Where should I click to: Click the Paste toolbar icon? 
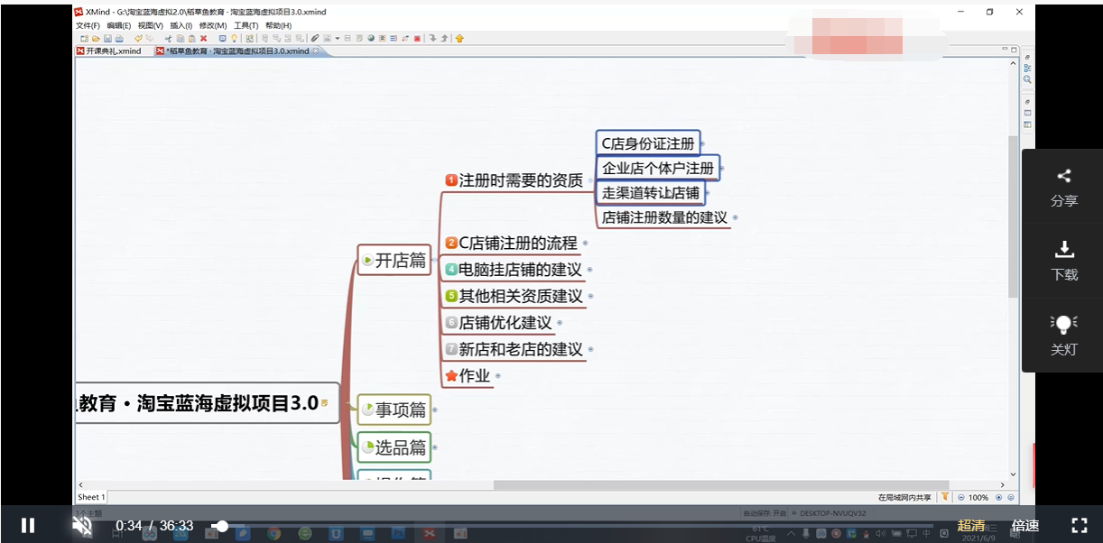191,39
